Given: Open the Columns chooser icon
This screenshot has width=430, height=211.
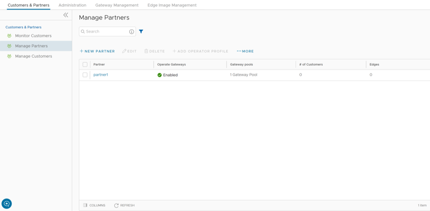Looking at the screenshot, I should pos(85,205).
